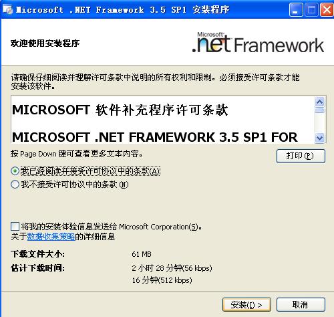
Task: Click the installer icon in the title bar
Action: pyautogui.click(x=7, y=9)
